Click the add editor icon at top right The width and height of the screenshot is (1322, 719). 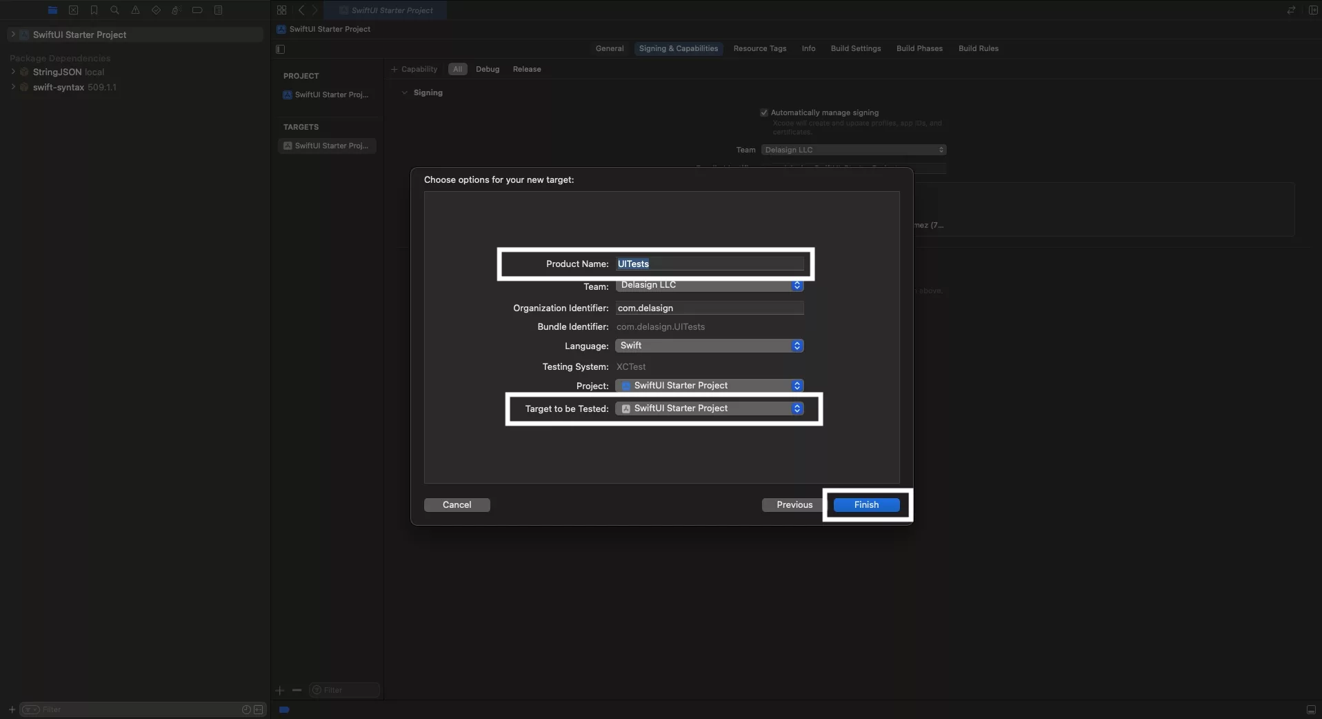[x=1313, y=10]
